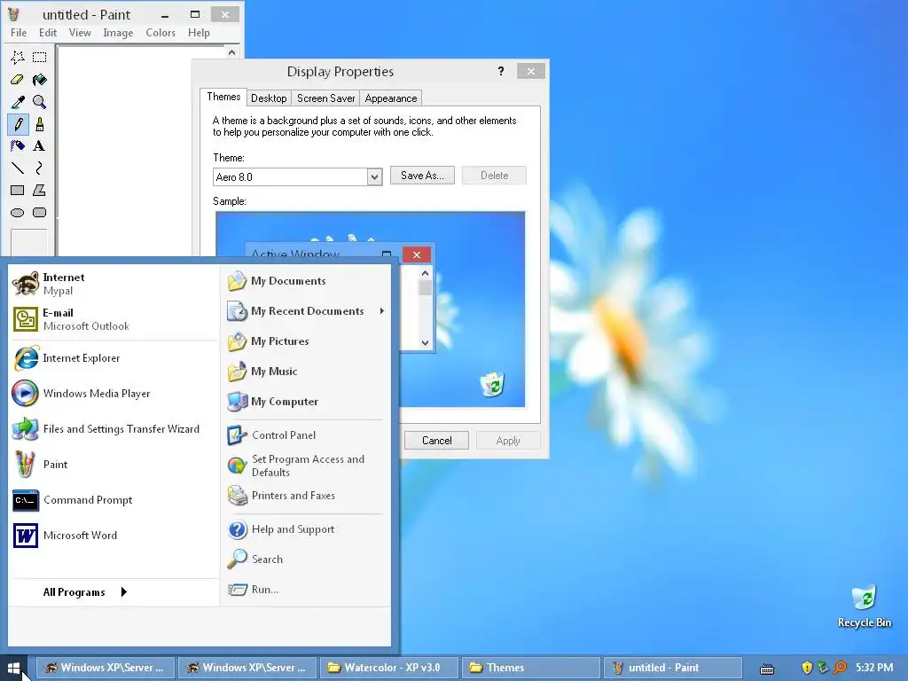Open Printers and Faxes

pos(306,496)
